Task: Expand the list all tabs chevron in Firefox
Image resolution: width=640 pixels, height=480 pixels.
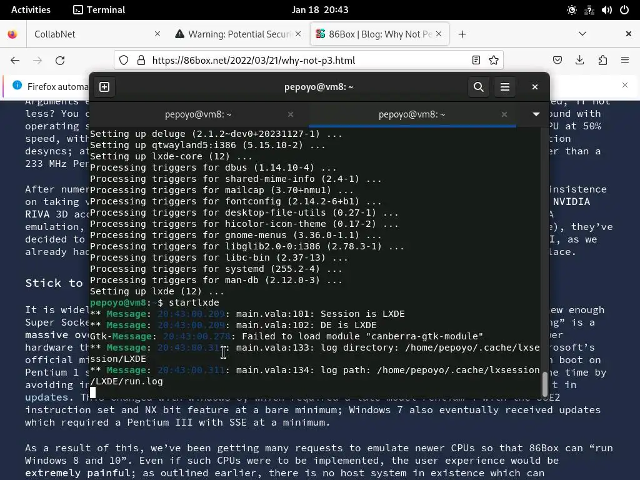Action: (582, 34)
